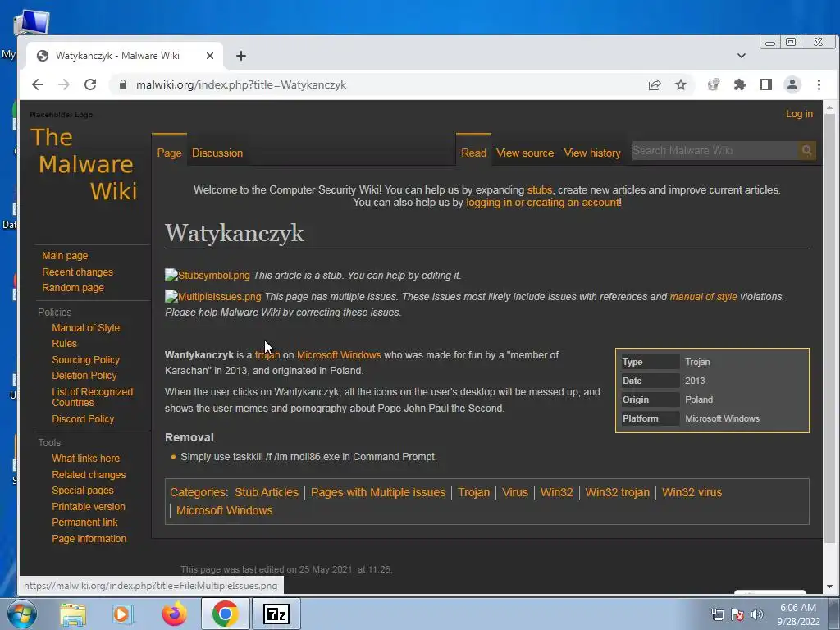Expand the tab search chevron
Viewport: 840px width, 630px height.
coord(742,56)
